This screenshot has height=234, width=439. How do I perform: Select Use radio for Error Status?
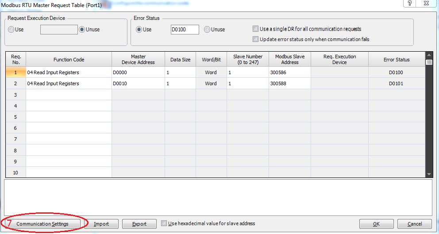point(139,29)
